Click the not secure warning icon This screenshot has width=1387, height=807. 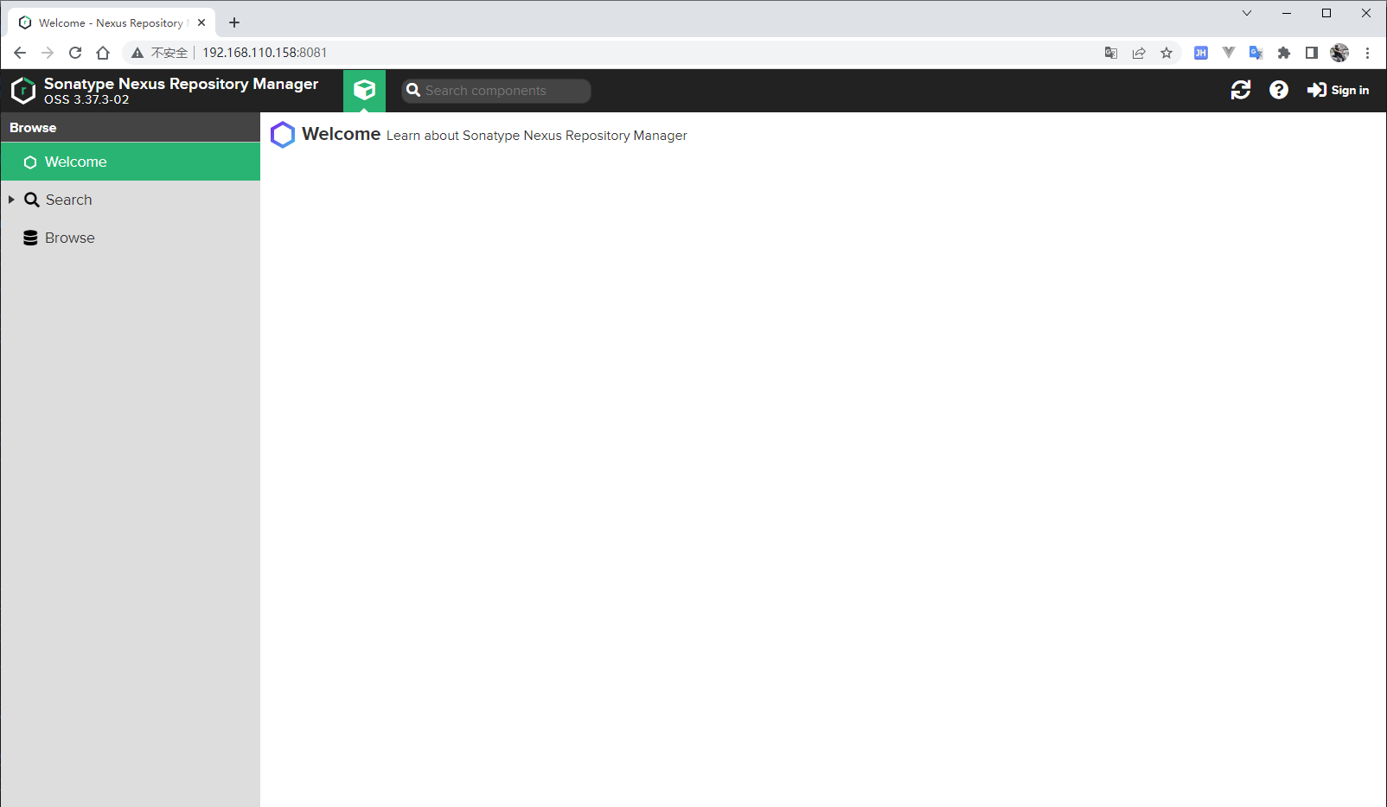tap(137, 53)
